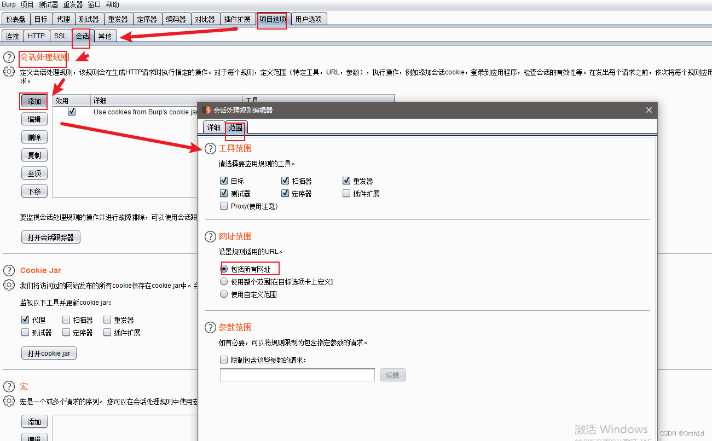Toggle 扫描器 checkbox in tool scope
This screenshot has width=712, height=441.
tap(285, 181)
